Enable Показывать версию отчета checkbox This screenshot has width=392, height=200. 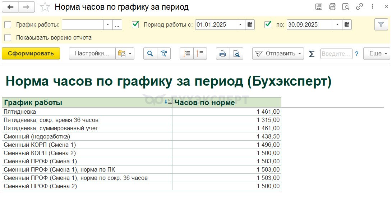pos(8,37)
